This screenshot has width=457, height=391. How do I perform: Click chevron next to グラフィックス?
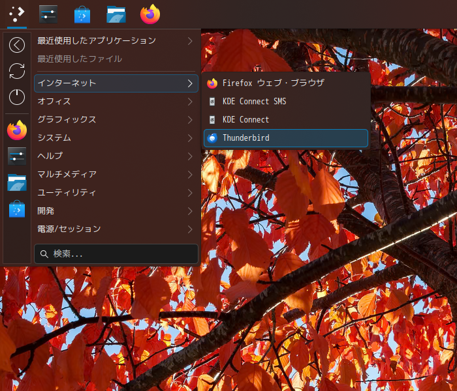[190, 120]
